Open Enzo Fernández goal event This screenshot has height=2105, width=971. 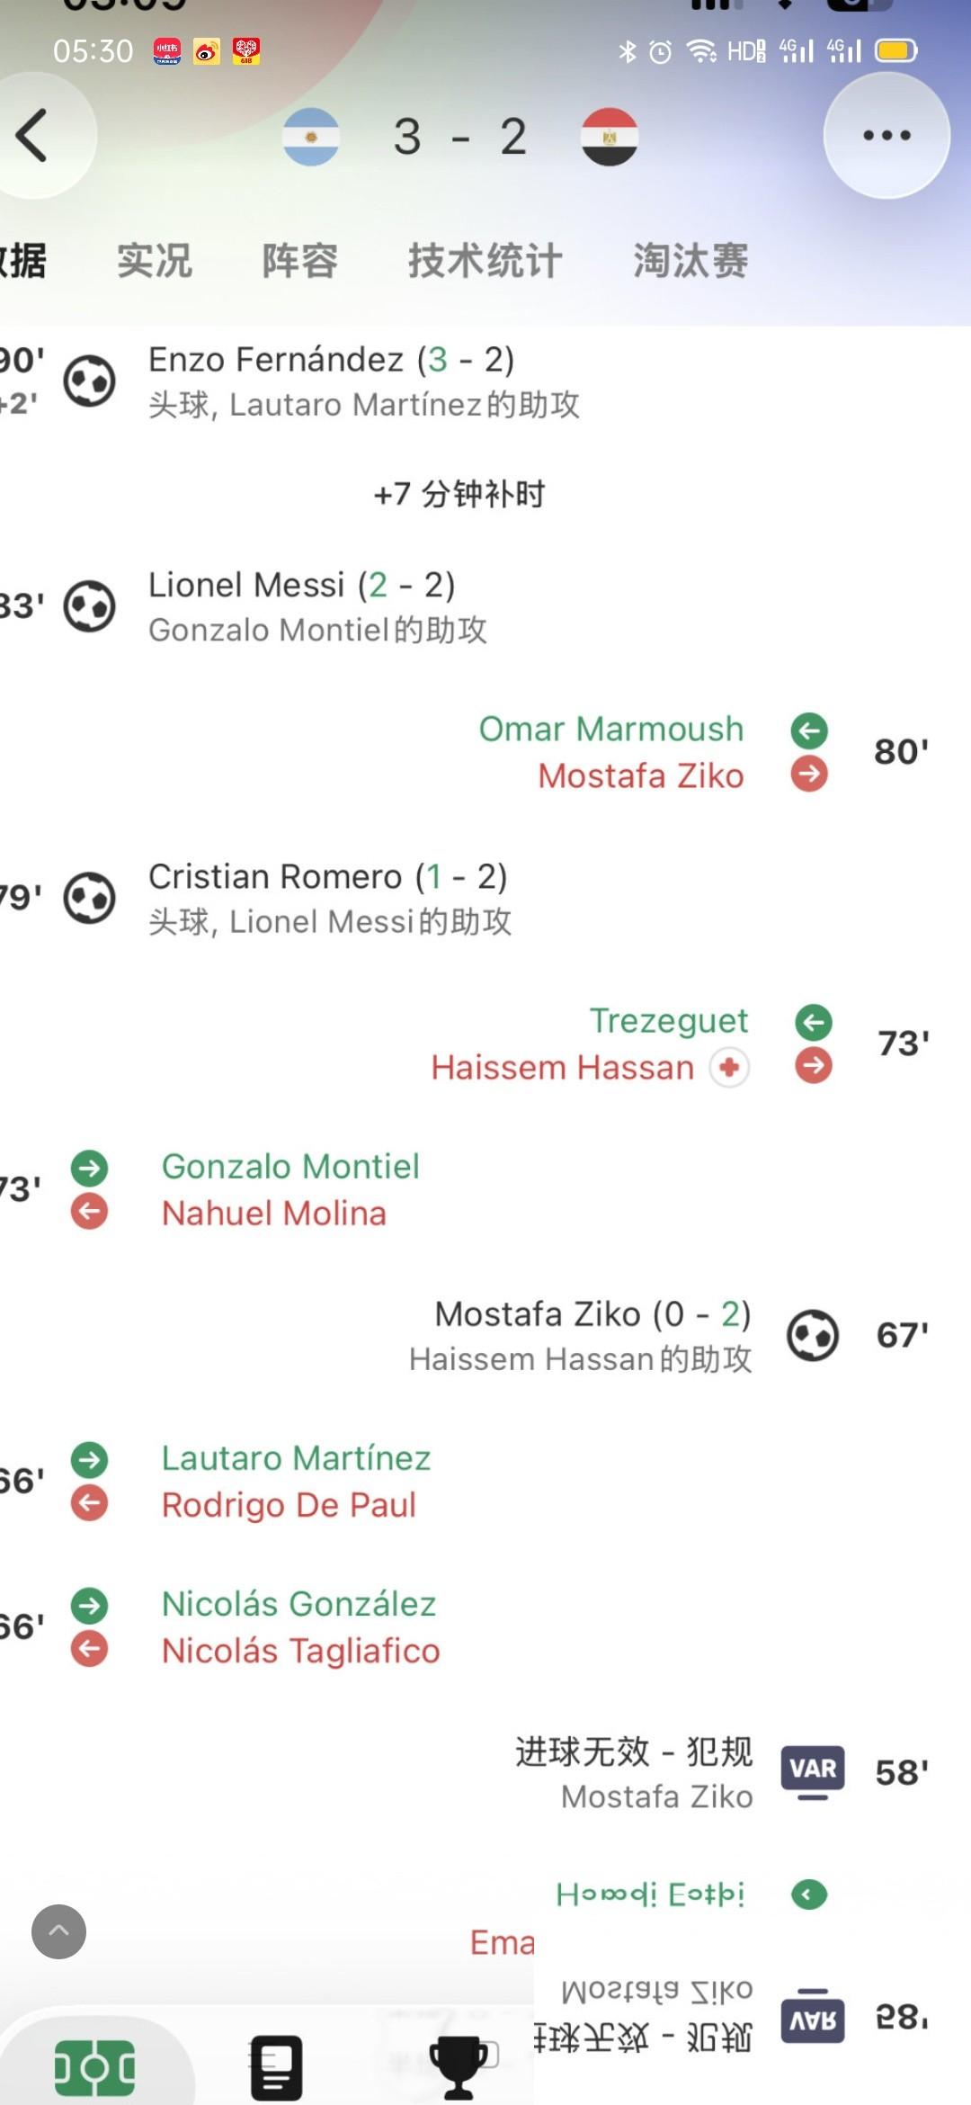(364, 381)
